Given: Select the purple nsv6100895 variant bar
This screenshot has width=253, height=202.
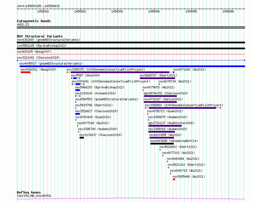Looking at the screenshot, I should click(162, 138).
